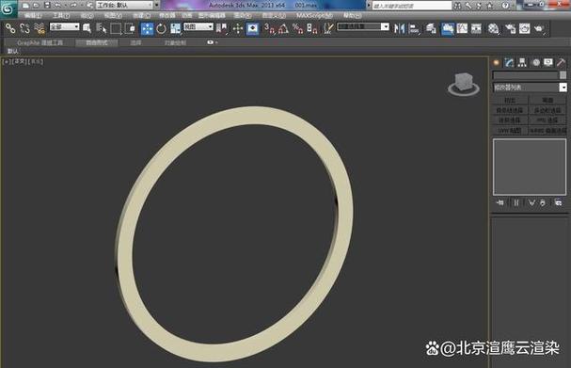Activate the Select and Rotate tool
571x368 pixels.
[161, 28]
